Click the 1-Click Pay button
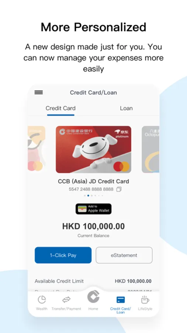The width and height of the screenshot is (187, 333). pos(63,255)
